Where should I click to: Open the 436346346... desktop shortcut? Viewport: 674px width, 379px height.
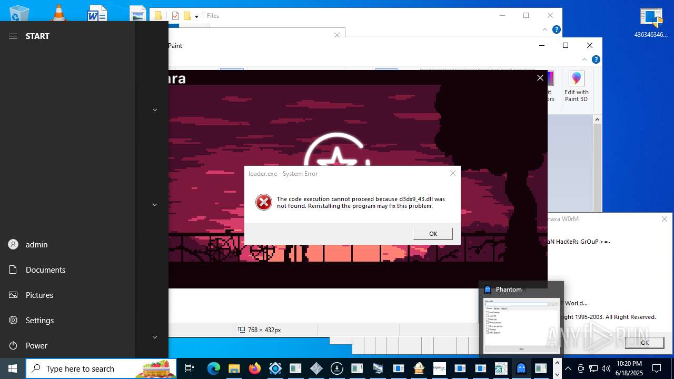651,23
